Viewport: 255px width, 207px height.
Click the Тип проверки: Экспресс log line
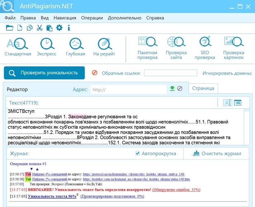[66, 184]
